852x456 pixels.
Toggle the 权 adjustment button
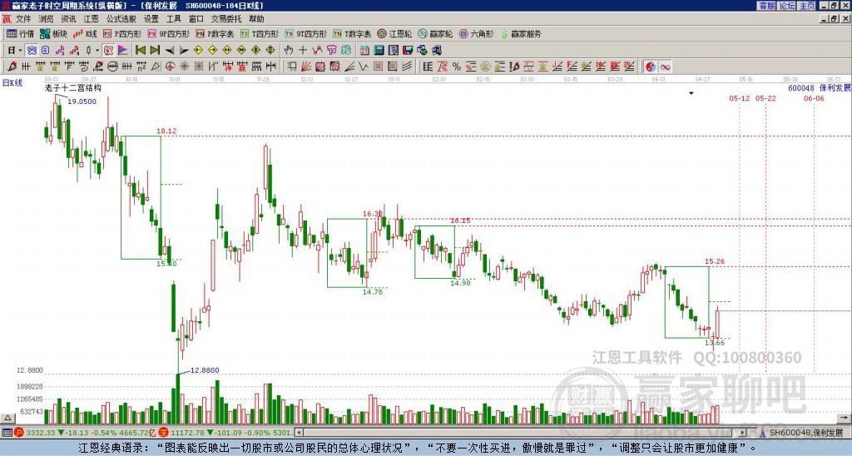108,51
